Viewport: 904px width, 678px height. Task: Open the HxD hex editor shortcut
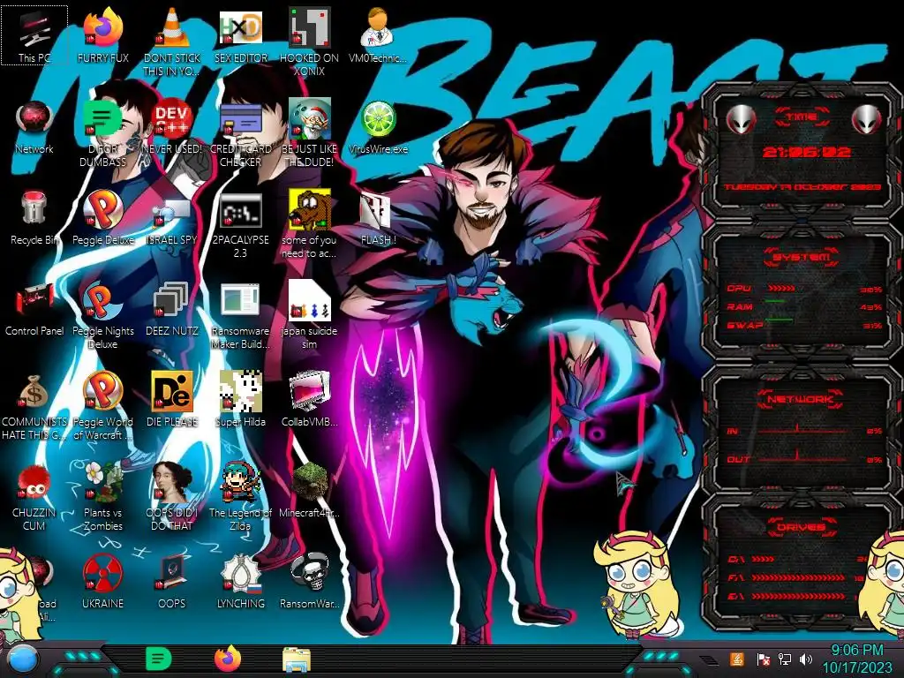coord(241,35)
